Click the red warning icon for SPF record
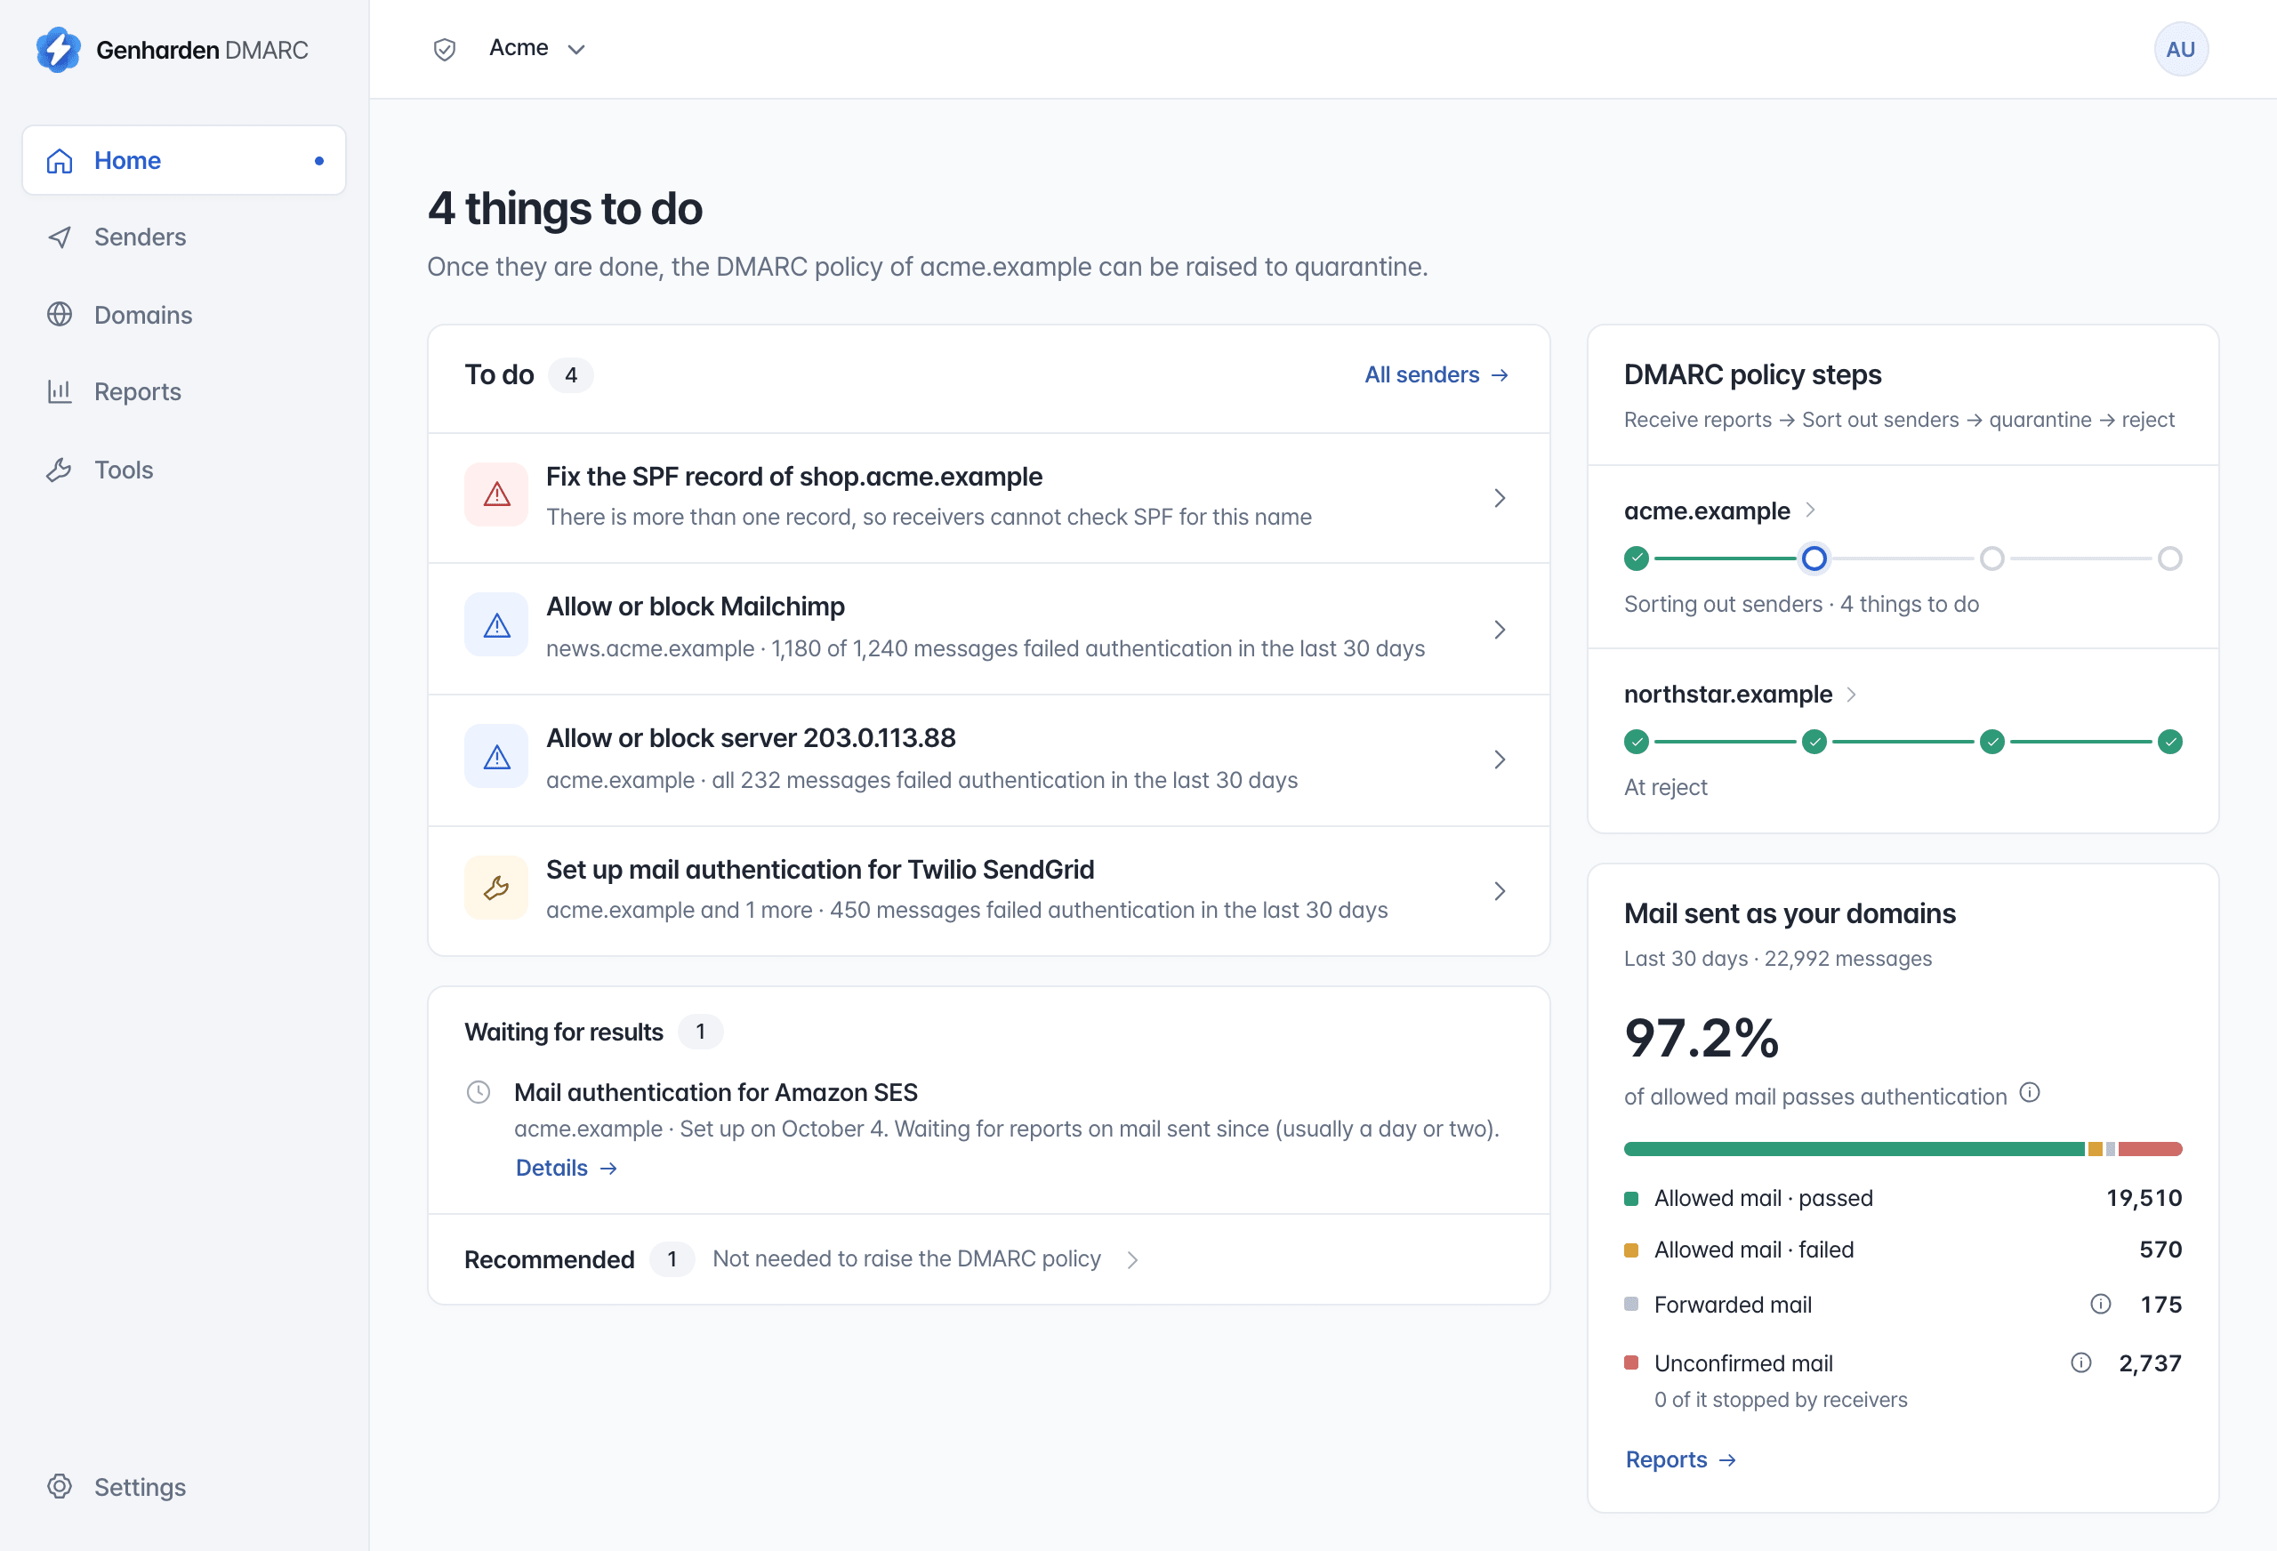 496,494
